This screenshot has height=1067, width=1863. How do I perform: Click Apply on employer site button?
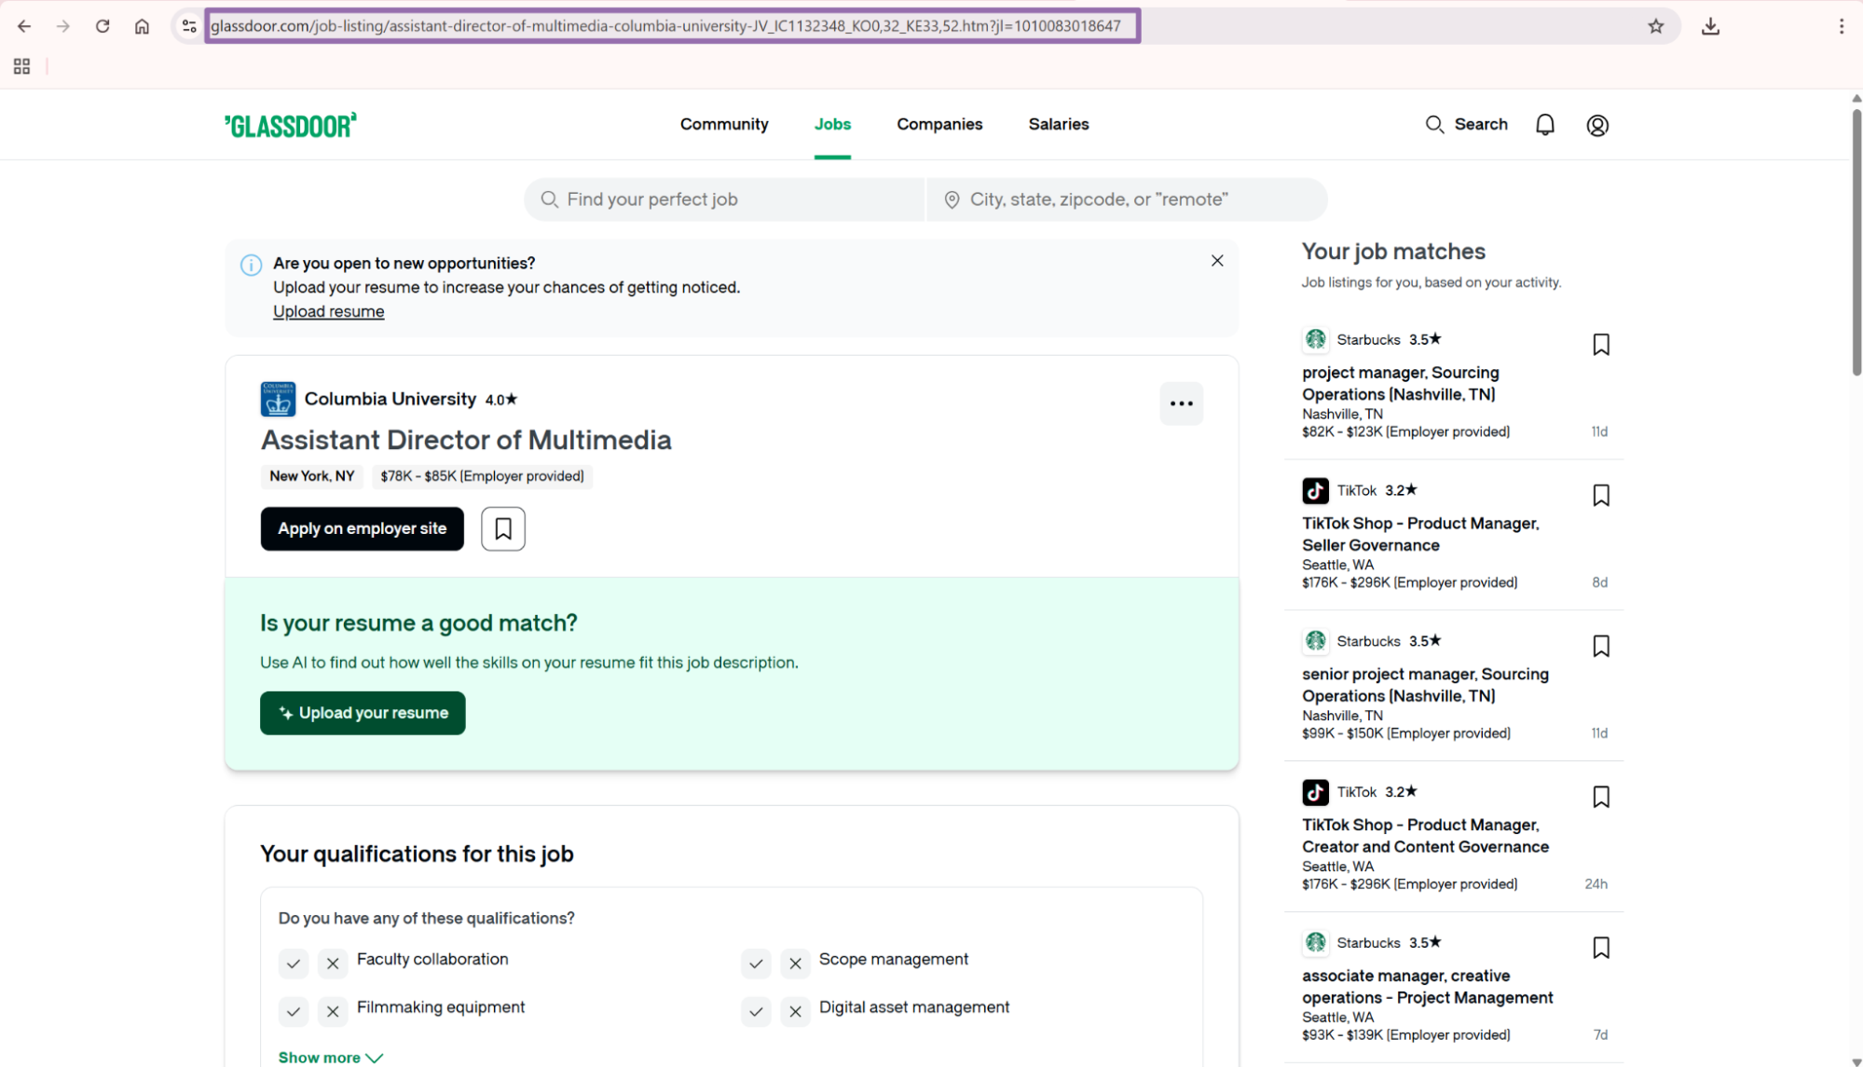362,528
